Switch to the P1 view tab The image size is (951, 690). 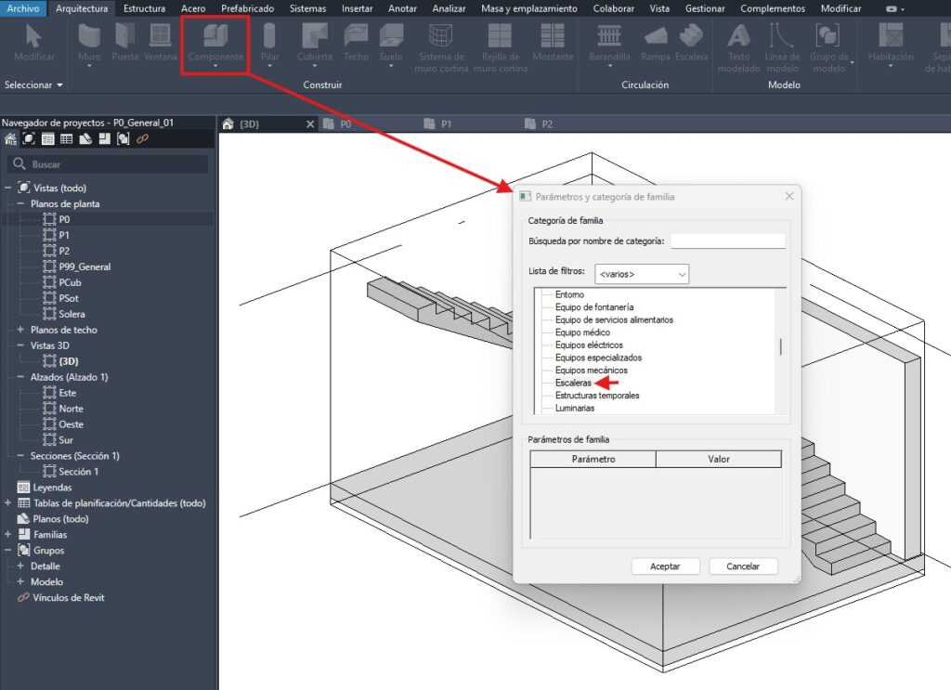446,124
